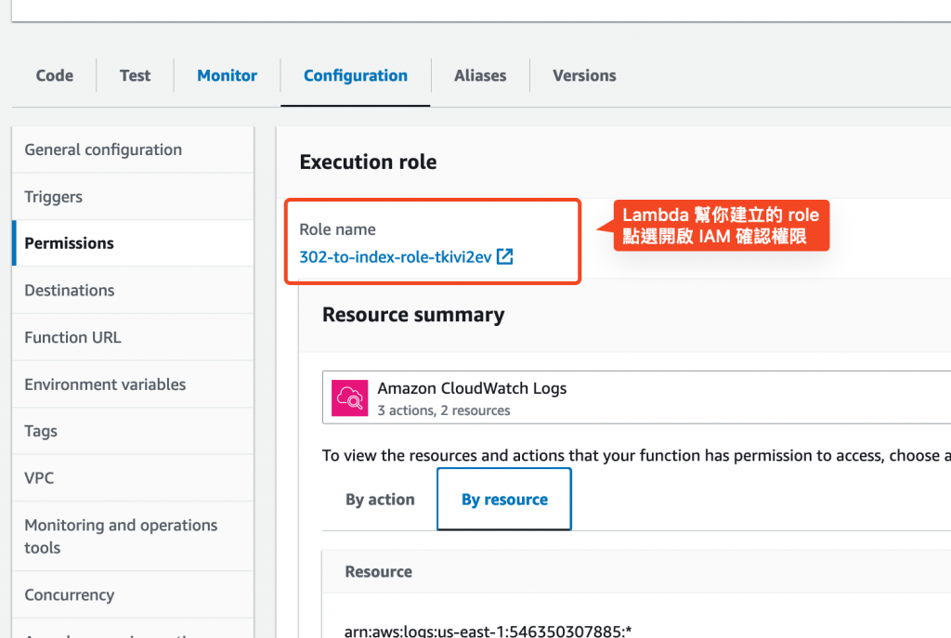
Task: Go to the Aliases tab
Action: [480, 76]
